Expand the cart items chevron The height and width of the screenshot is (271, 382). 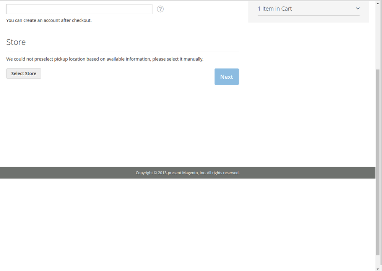point(358,8)
